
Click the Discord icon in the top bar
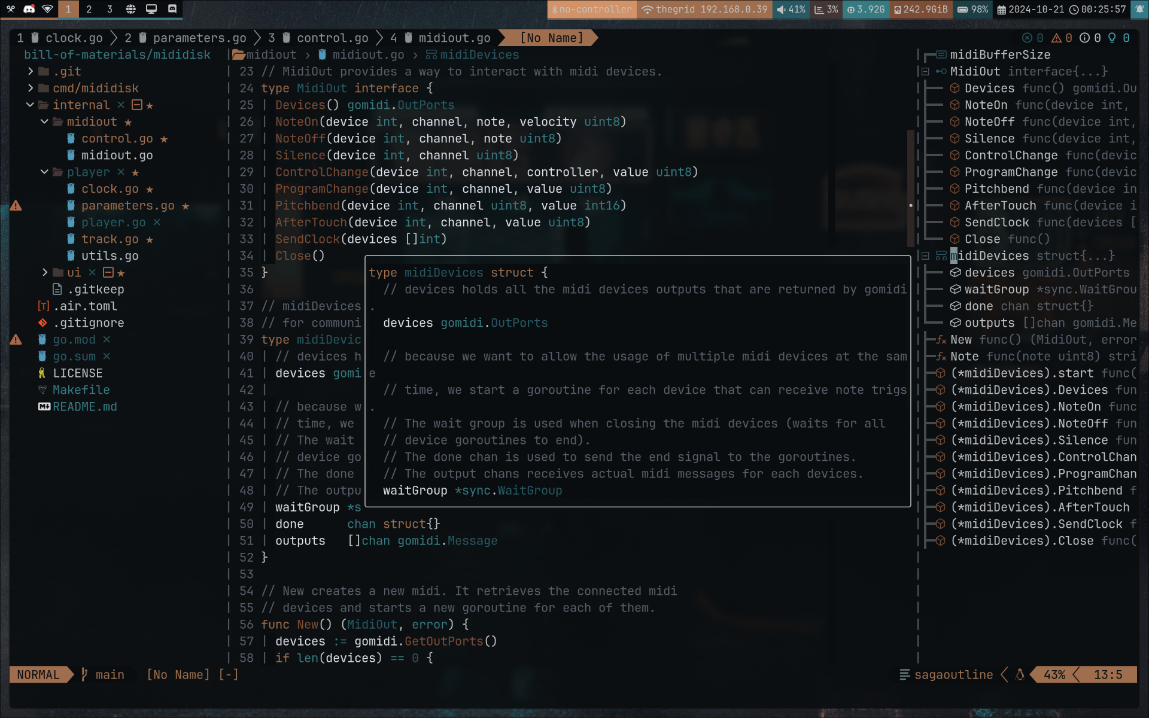click(x=29, y=9)
